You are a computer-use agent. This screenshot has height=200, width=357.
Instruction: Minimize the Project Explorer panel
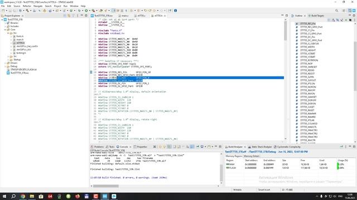pyautogui.click(x=82, y=16)
